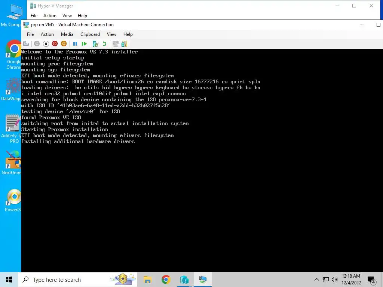Open File Explorer from the taskbar
Image resolution: width=383 pixels, height=287 pixels.
point(147,280)
